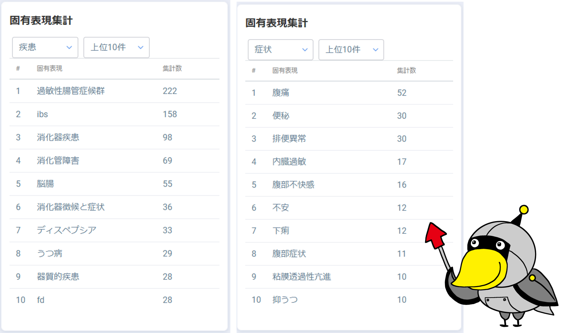This screenshot has height=333, width=562.
Task: Click the chevron arrow next to 症状
Action: tap(305, 50)
